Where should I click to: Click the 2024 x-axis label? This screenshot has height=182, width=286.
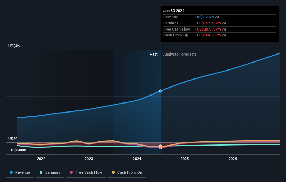[x=137, y=159]
